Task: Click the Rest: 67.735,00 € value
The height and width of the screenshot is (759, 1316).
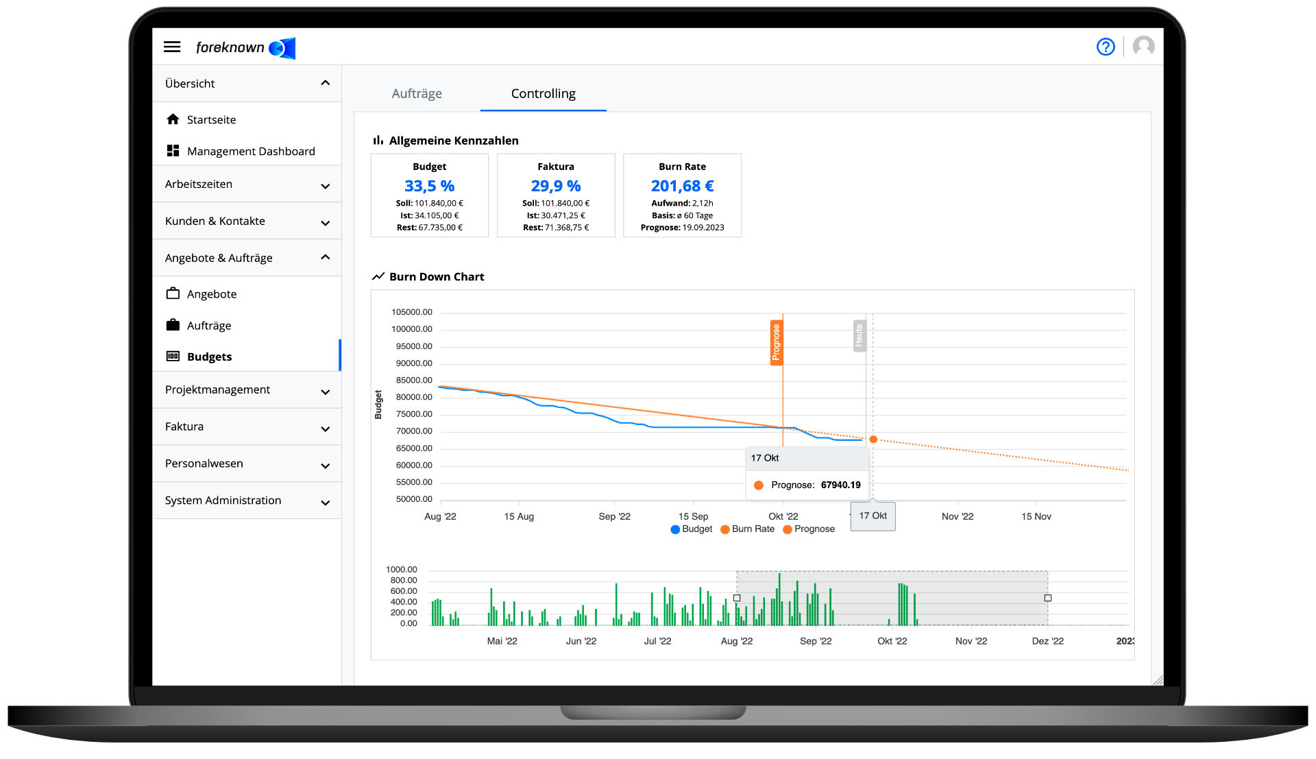Action: [429, 227]
